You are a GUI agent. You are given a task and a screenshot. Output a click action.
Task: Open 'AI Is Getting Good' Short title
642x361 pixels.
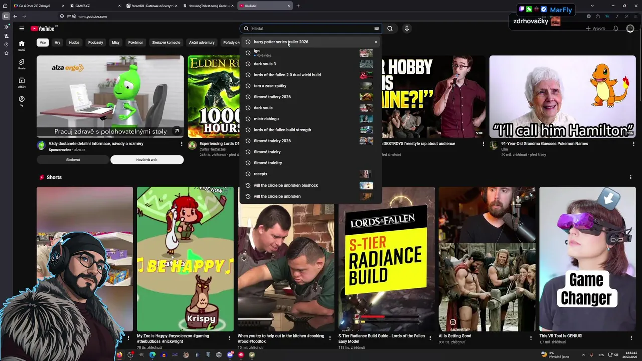[x=455, y=336]
